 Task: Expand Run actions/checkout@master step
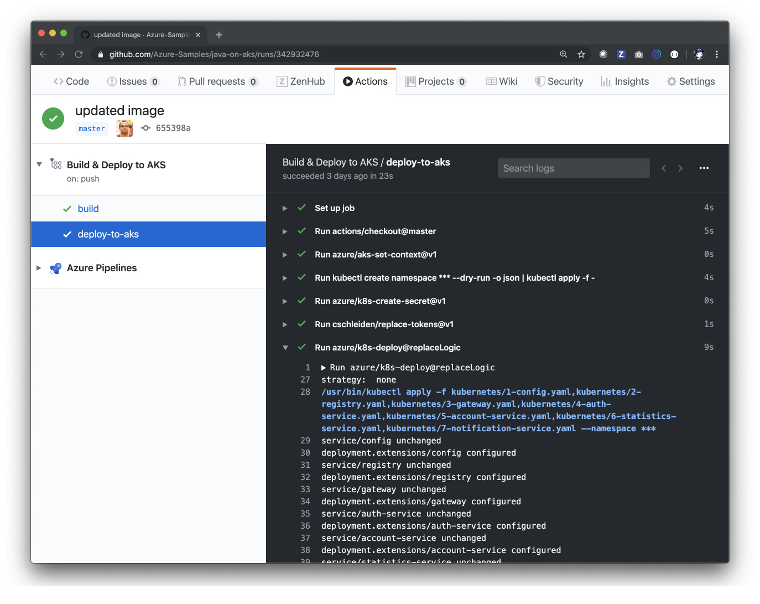[x=285, y=231]
